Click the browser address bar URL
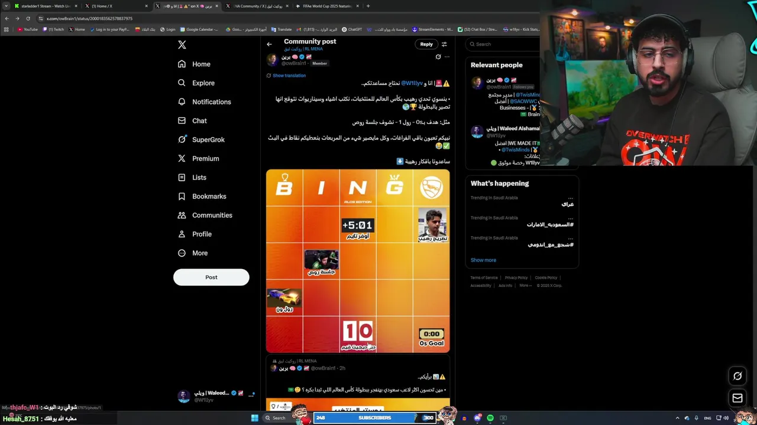 coord(89,18)
